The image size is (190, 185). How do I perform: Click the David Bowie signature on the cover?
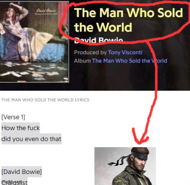point(46,11)
